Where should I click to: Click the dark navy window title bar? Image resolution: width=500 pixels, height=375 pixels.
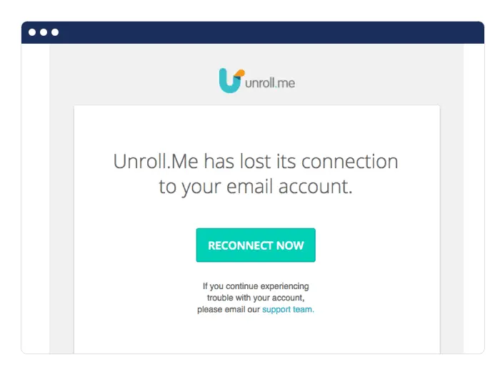[x=257, y=32]
